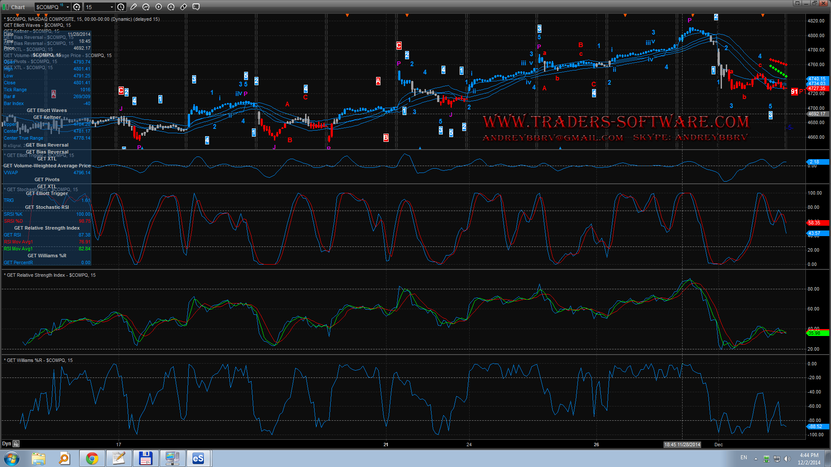Open Google Chrome from the taskbar
Screen dimensions: 831x467
tap(92, 458)
